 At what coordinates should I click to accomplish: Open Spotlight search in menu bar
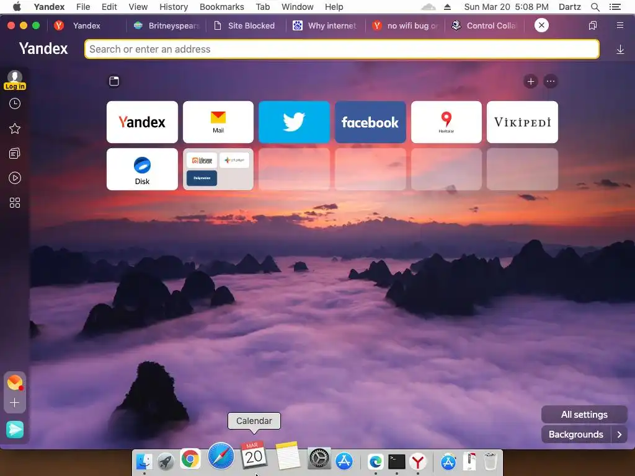[x=595, y=7]
